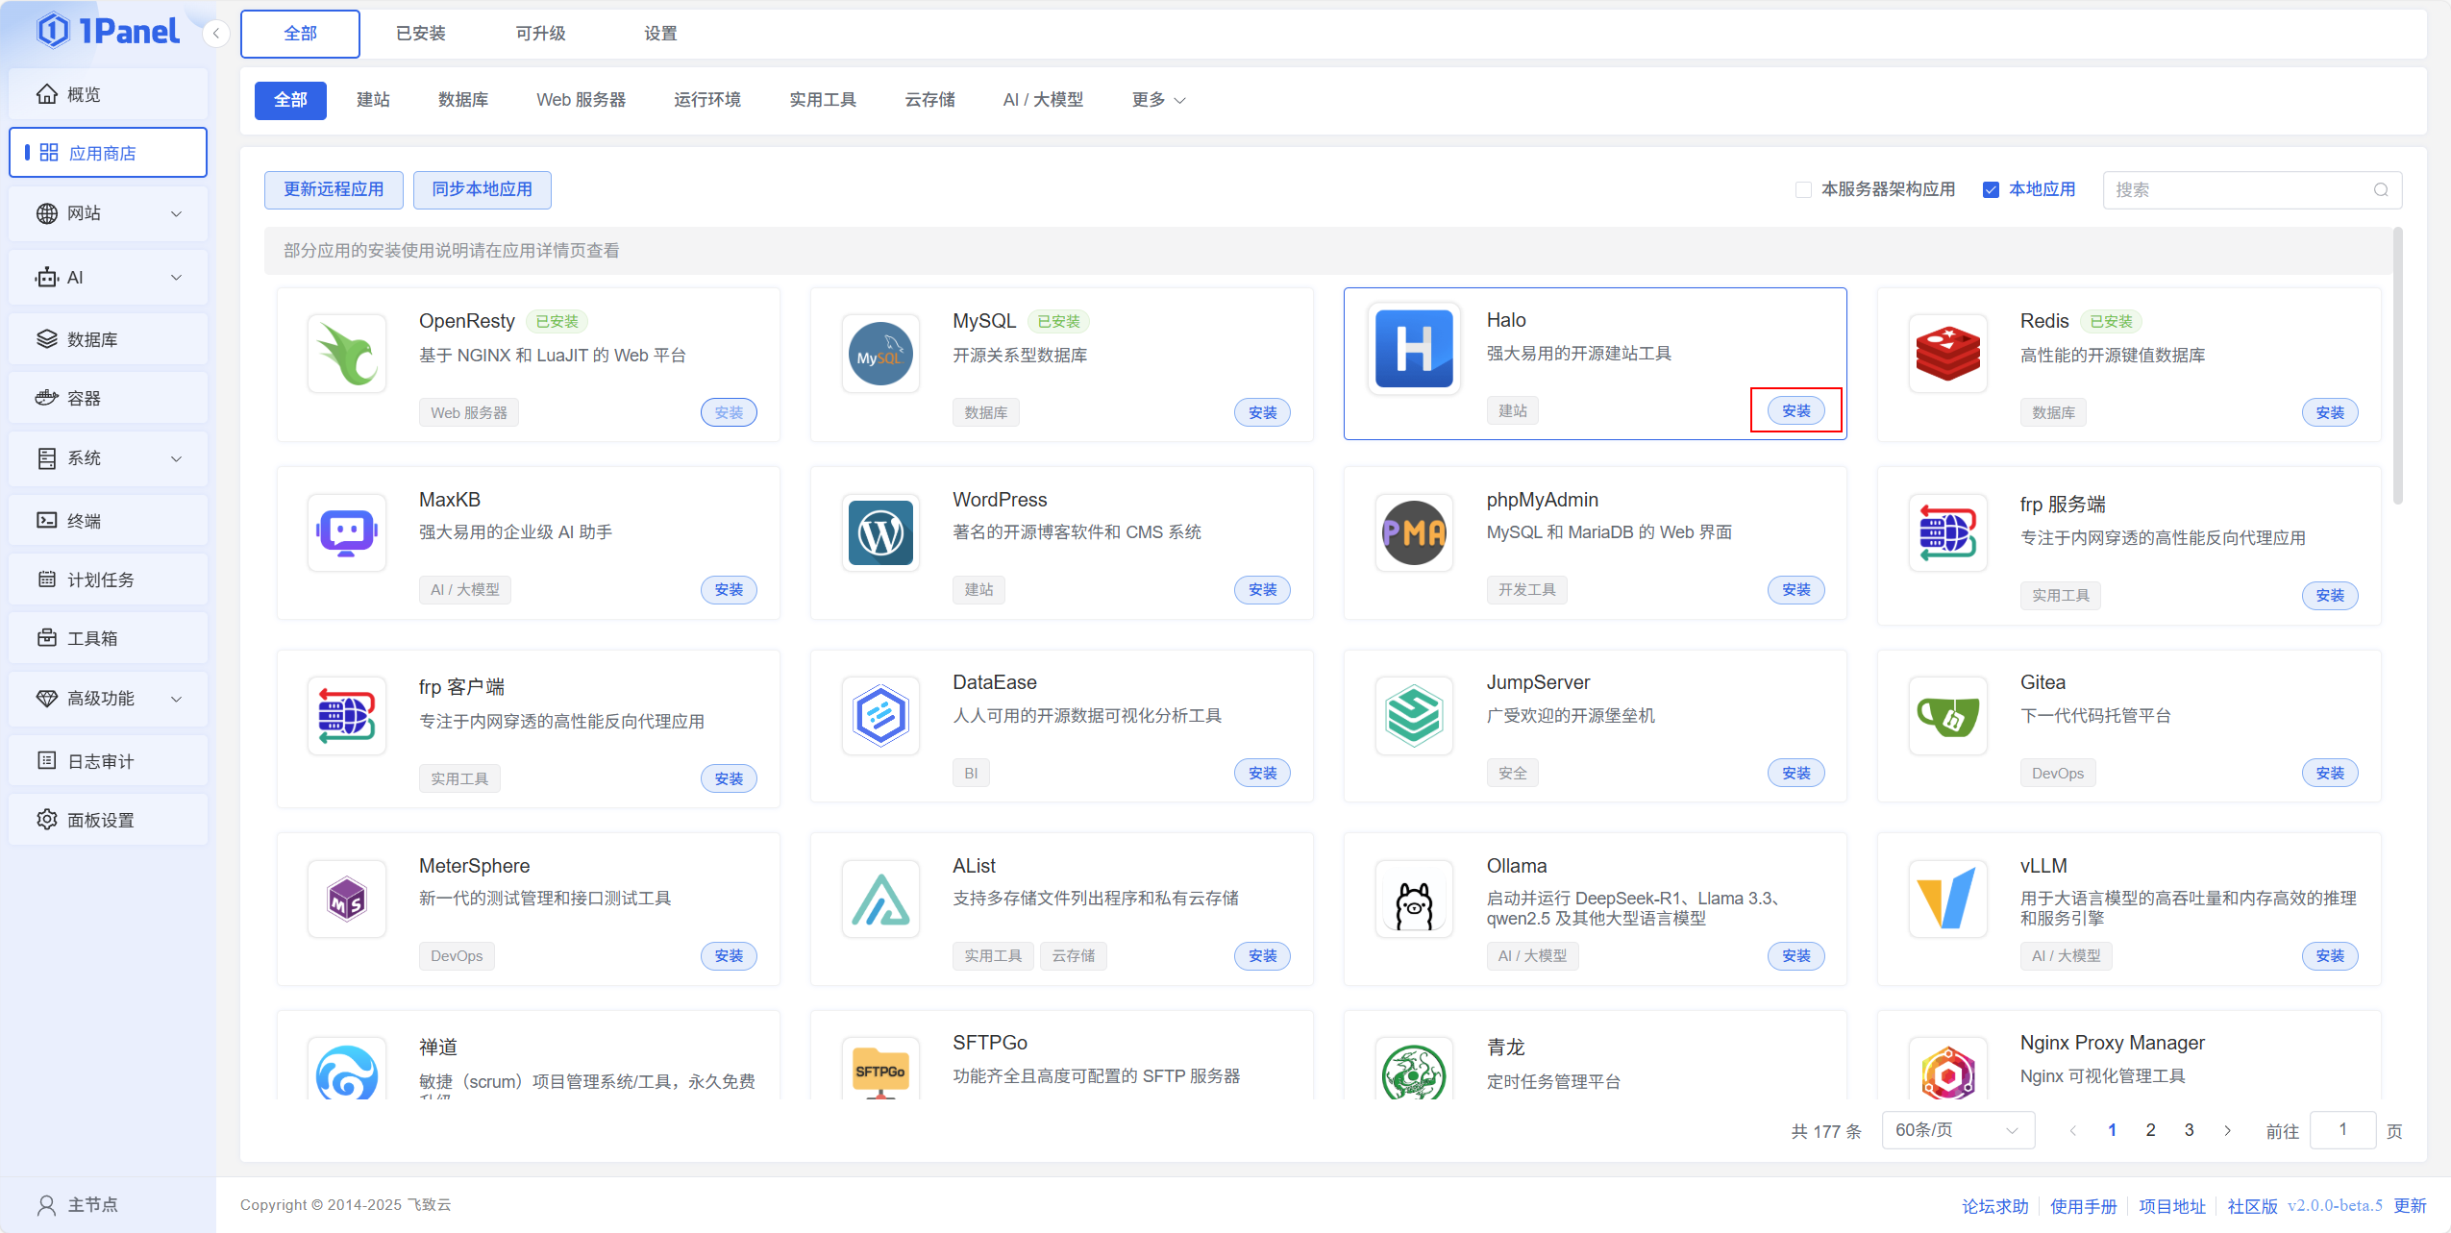
Task: Expand the AI sidebar menu
Action: click(x=108, y=278)
